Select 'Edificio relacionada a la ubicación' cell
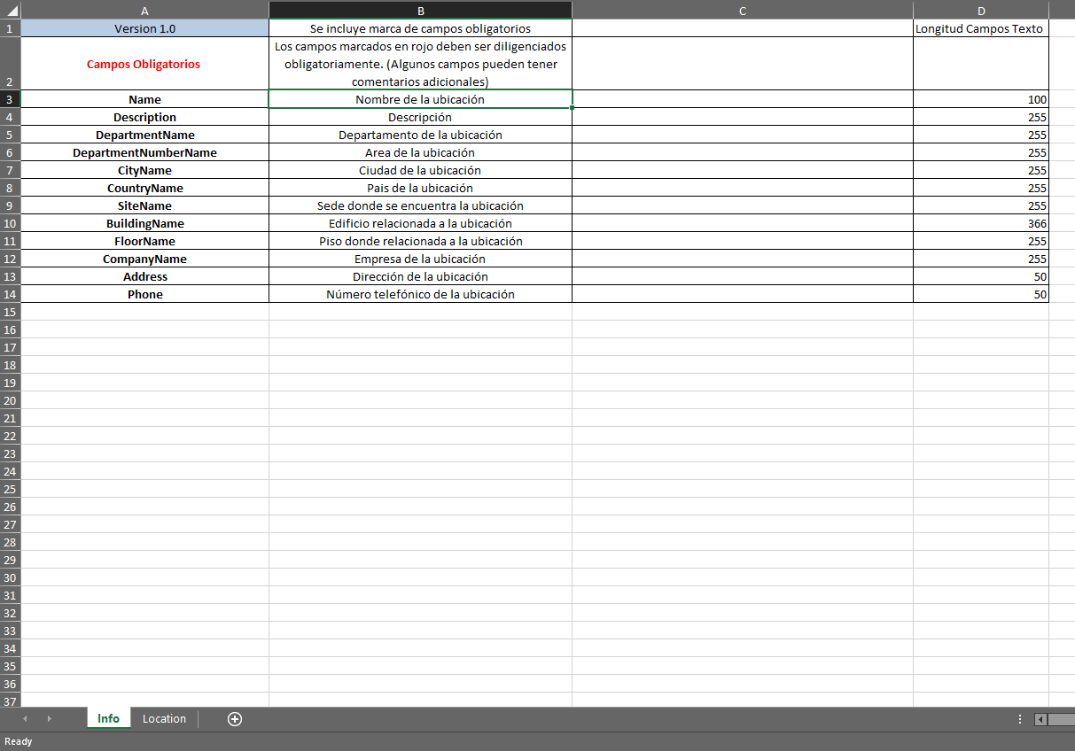1075x751 pixels. click(420, 223)
